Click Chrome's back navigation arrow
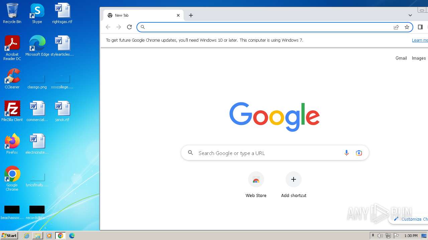The width and height of the screenshot is (428, 240). tap(108, 27)
